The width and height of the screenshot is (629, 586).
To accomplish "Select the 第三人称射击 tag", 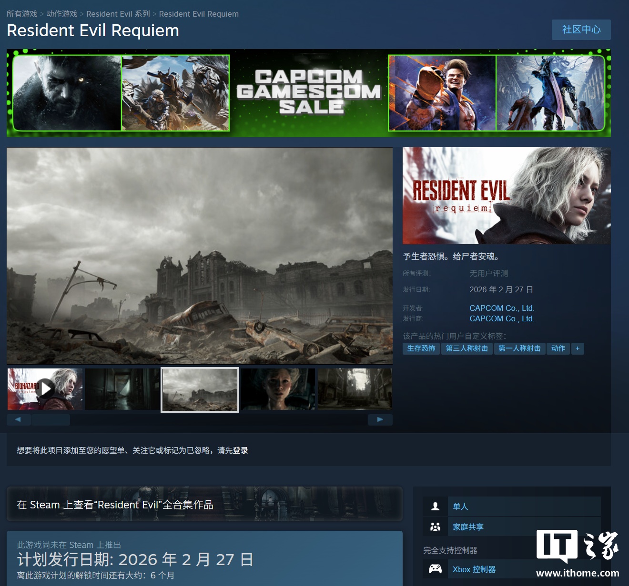I will 467,348.
